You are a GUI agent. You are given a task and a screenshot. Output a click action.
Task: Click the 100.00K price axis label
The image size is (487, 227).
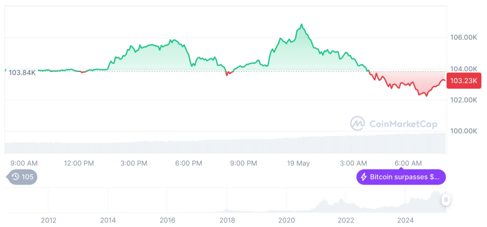pyautogui.click(x=463, y=131)
